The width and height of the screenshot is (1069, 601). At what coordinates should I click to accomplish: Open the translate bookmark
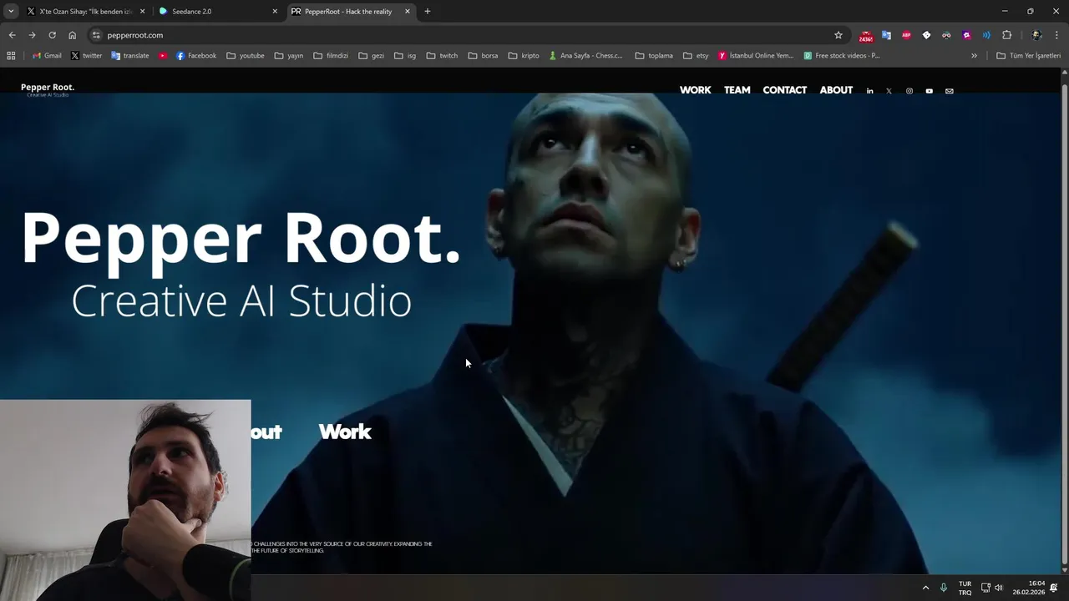(129, 56)
